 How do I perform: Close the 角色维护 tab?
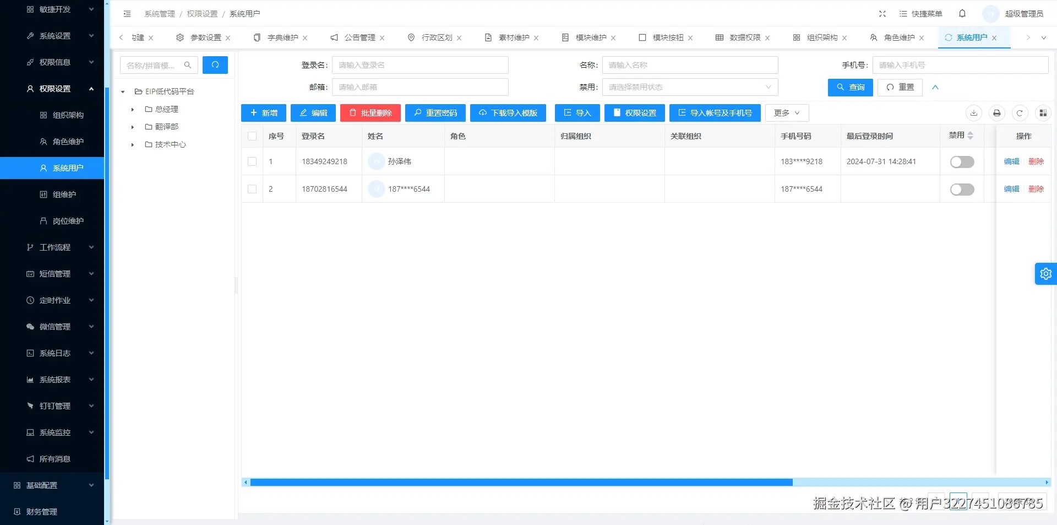(922, 38)
